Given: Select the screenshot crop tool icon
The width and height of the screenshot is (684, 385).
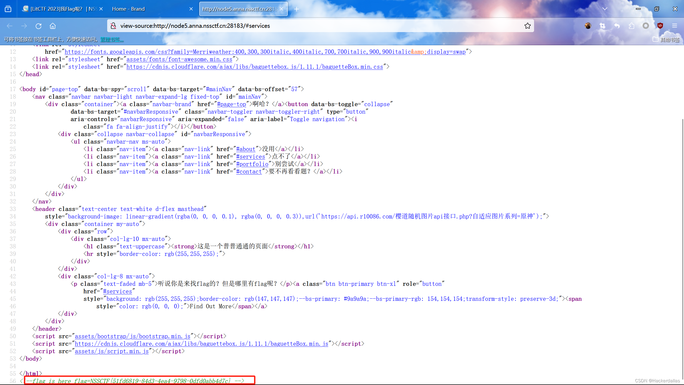Looking at the screenshot, I should click(x=602, y=26).
